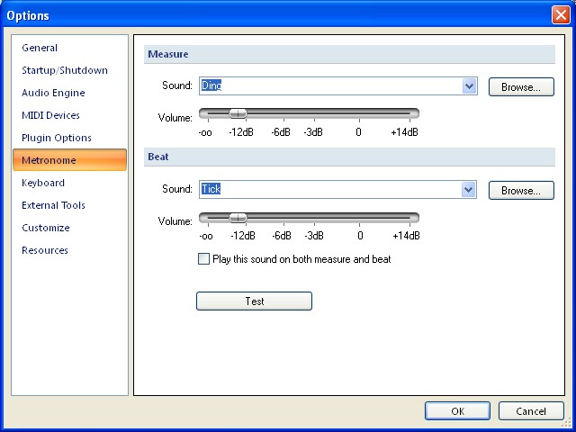Image resolution: width=576 pixels, height=432 pixels.
Task: Click the Measure section header
Action: tap(349, 54)
